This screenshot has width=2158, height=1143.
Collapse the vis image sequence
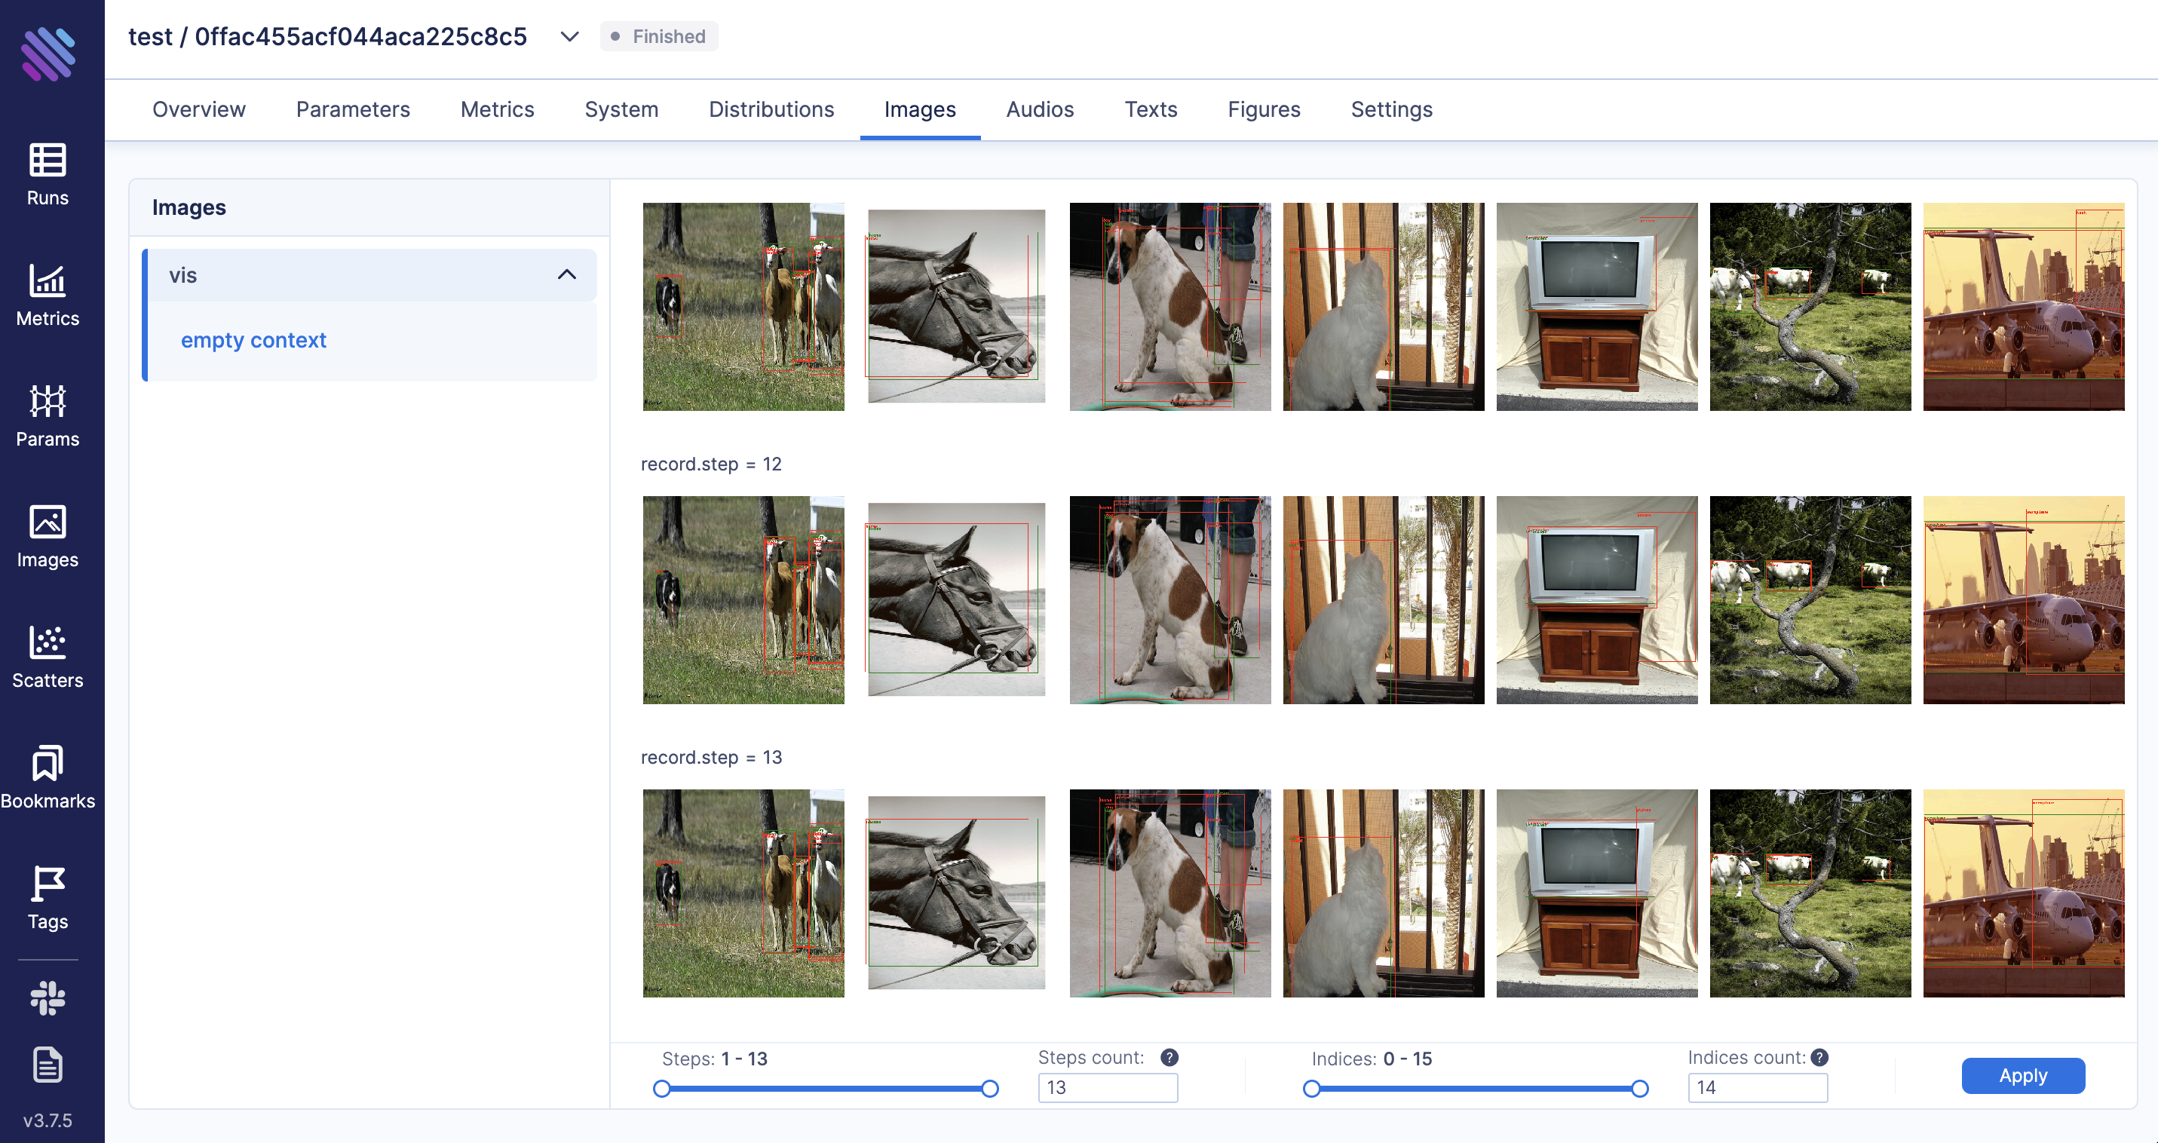tap(567, 274)
